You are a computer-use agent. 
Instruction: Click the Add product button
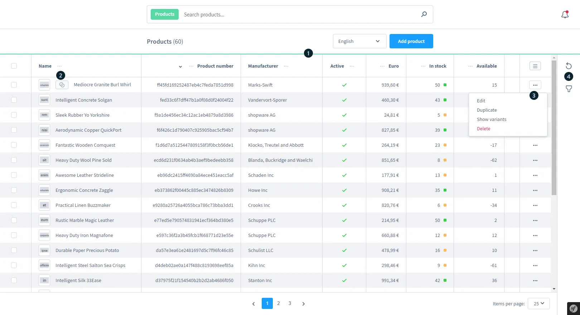click(411, 41)
